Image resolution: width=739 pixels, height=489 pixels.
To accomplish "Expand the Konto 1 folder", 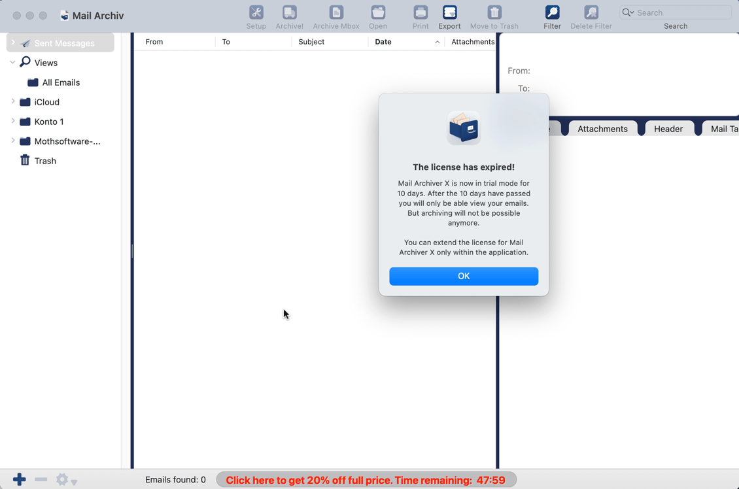I will pyautogui.click(x=13, y=122).
